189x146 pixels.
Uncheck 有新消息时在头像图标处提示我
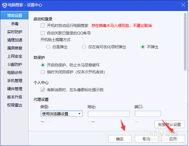(x=43, y=90)
